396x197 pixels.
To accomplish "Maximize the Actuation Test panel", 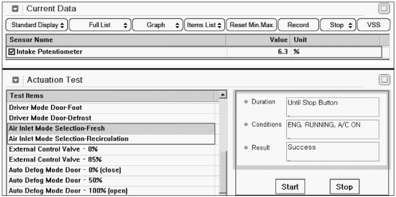I will [x=384, y=80].
